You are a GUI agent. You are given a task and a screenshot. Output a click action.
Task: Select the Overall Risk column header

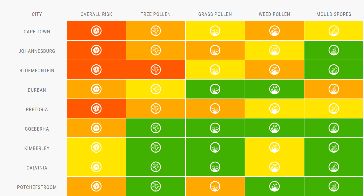pos(96,14)
